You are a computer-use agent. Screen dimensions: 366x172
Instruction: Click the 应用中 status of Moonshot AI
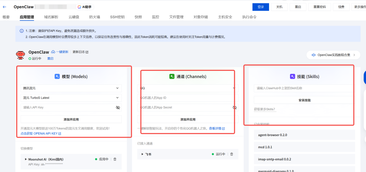[x=102, y=159]
